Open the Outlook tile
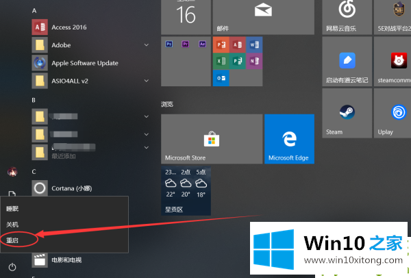This screenshot has height=278, width=411. coord(221,79)
